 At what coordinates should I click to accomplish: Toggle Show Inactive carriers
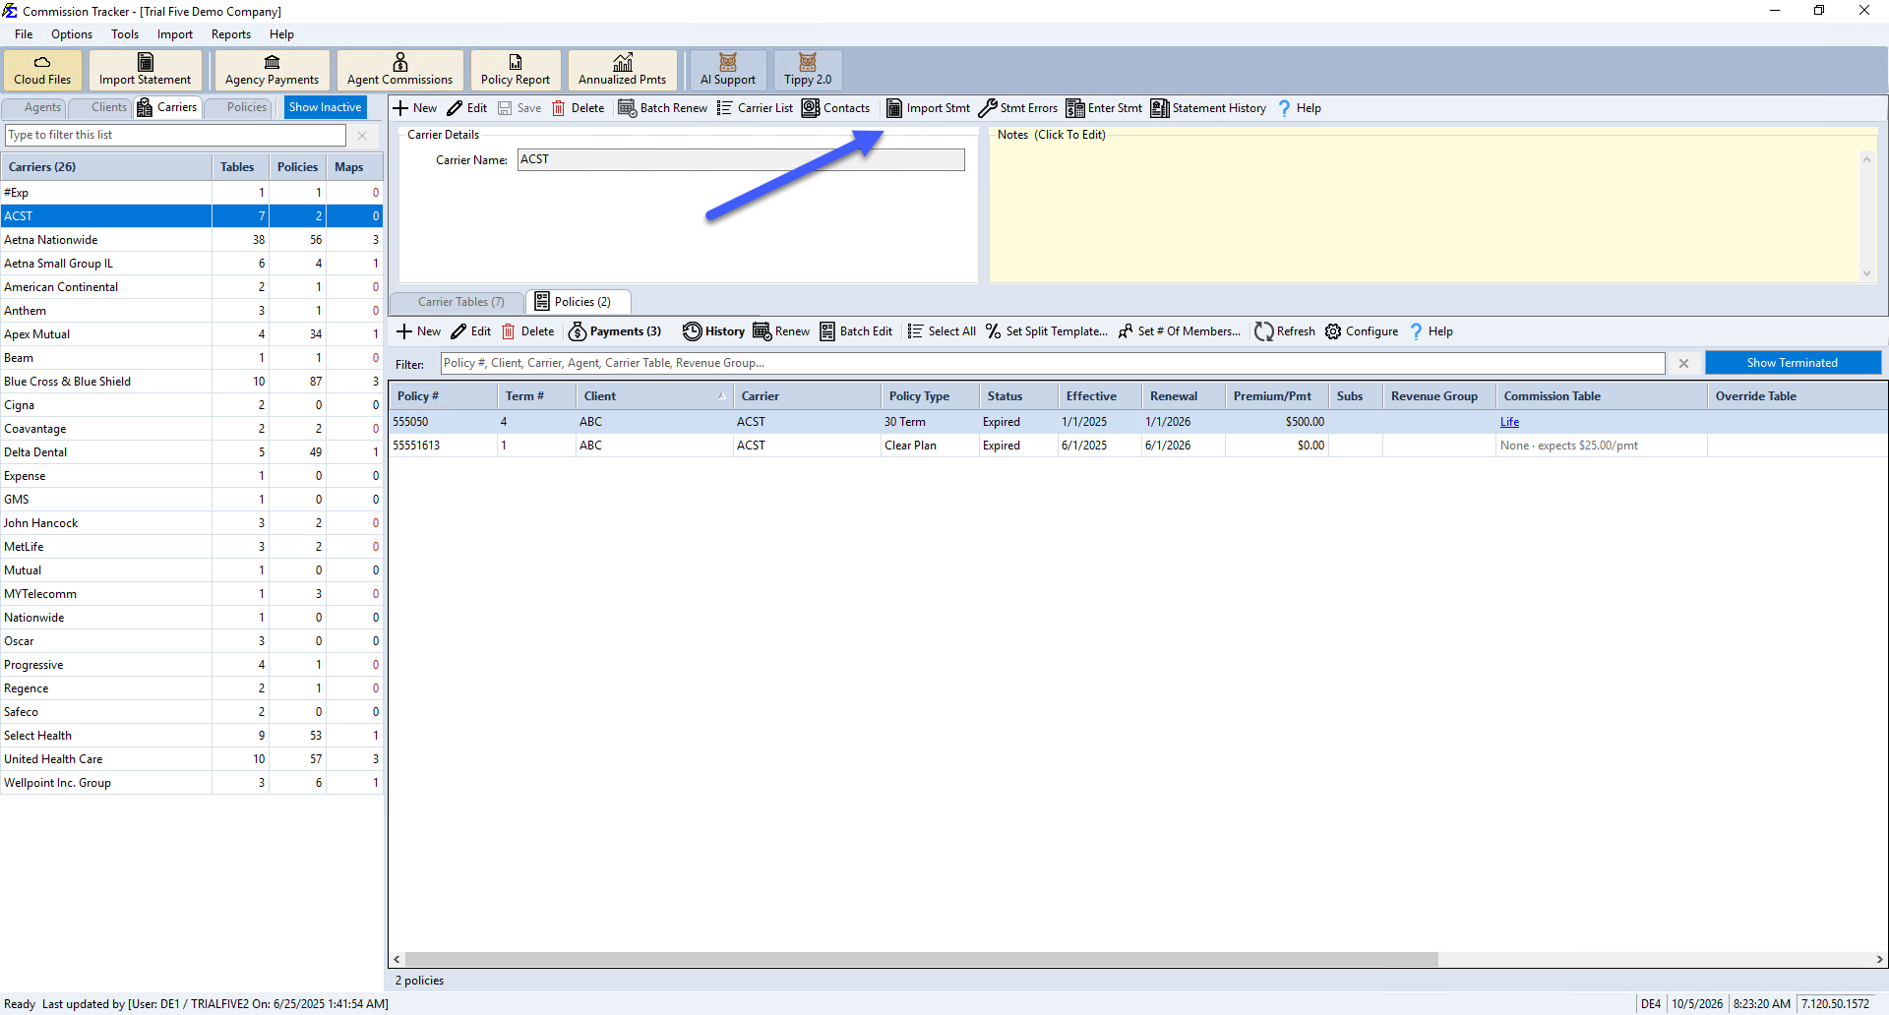click(325, 107)
